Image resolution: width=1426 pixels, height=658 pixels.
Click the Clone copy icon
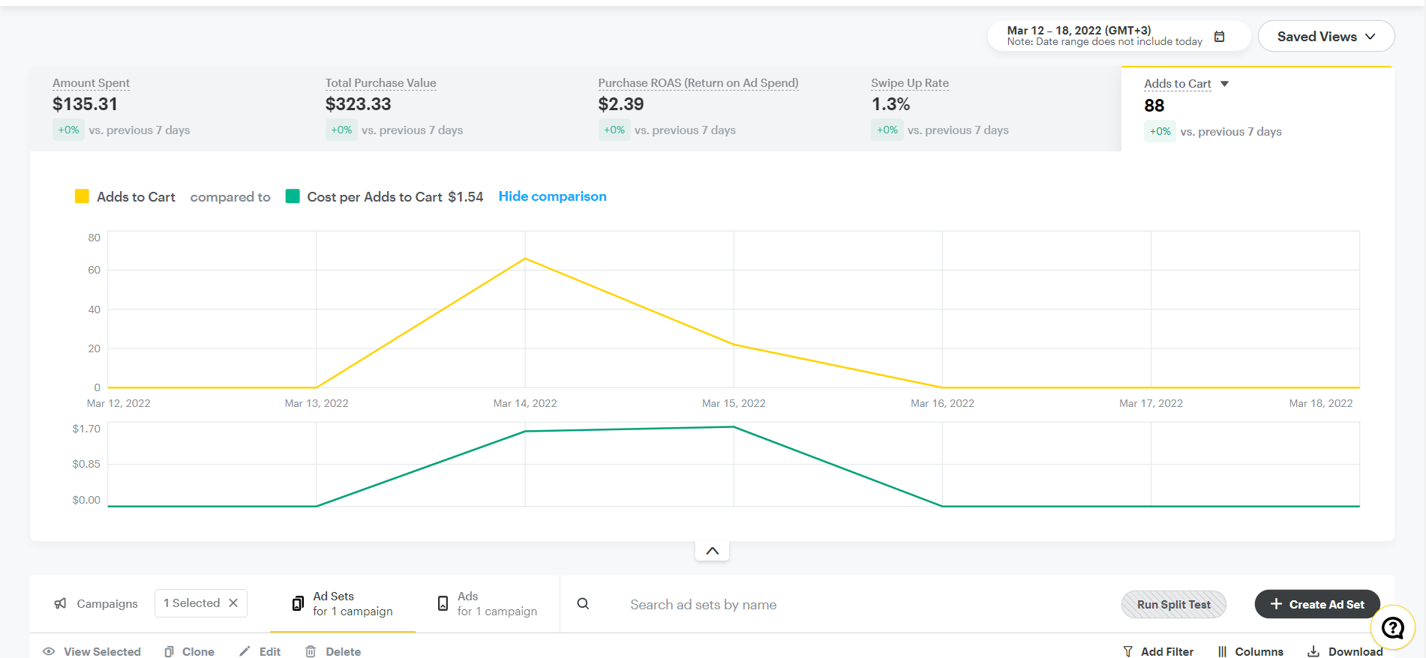pyautogui.click(x=170, y=651)
